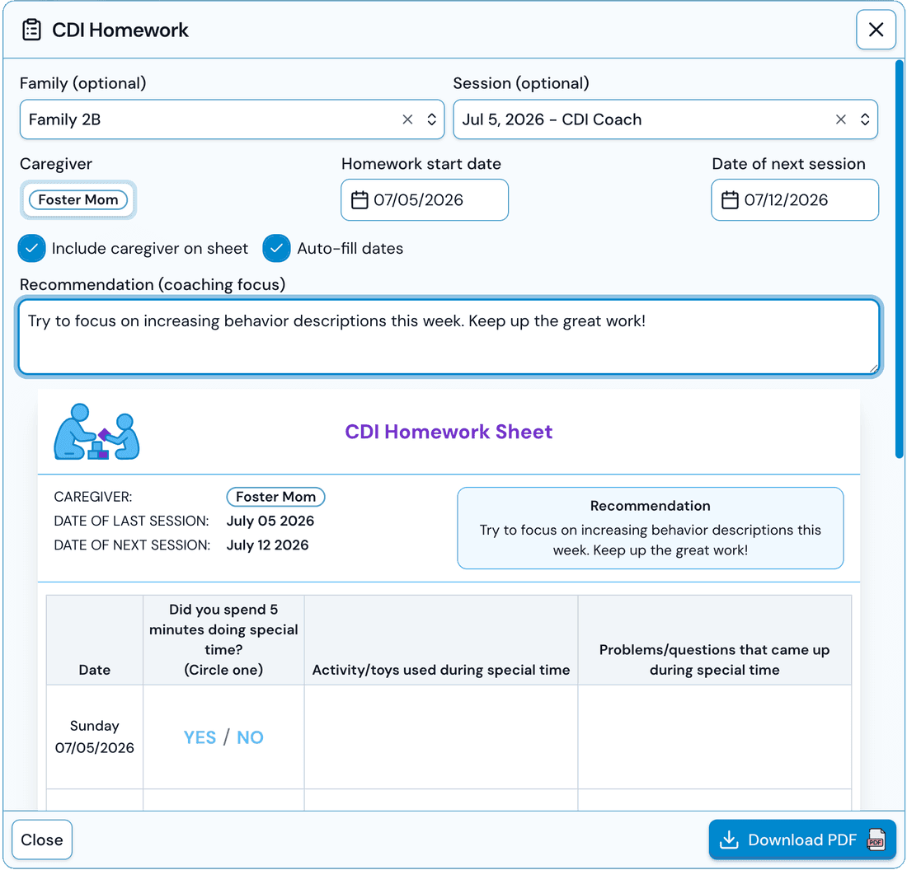This screenshot has width=907, height=870.
Task: Click NO in the Sunday row
Action: point(250,737)
